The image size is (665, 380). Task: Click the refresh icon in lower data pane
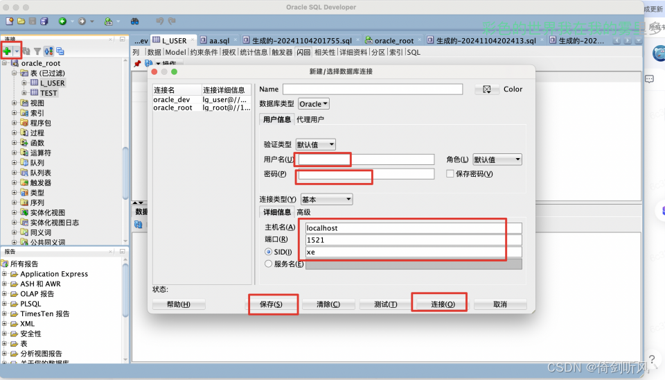click(x=139, y=224)
